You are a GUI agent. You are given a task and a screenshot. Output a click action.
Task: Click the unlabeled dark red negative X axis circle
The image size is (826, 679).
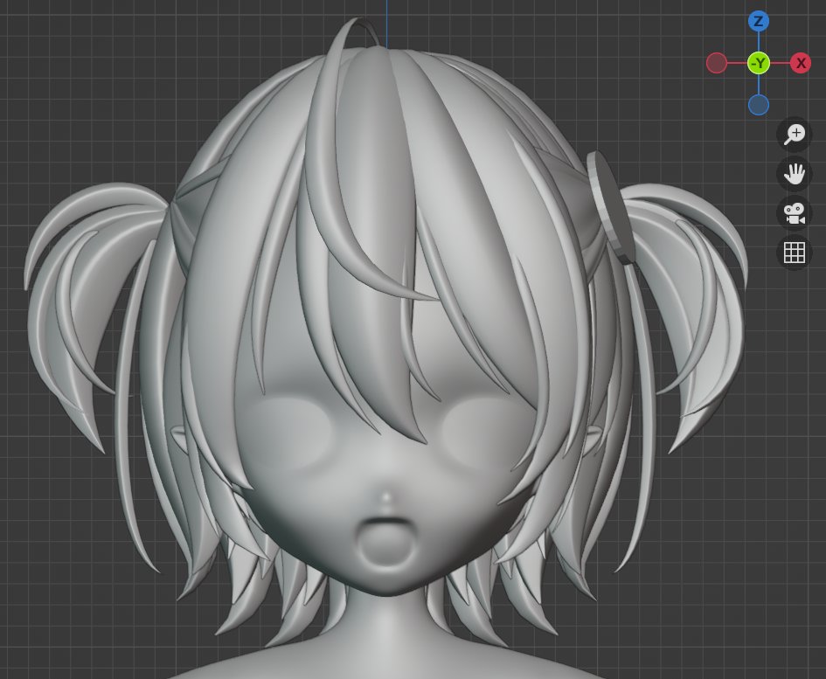tap(717, 63)
